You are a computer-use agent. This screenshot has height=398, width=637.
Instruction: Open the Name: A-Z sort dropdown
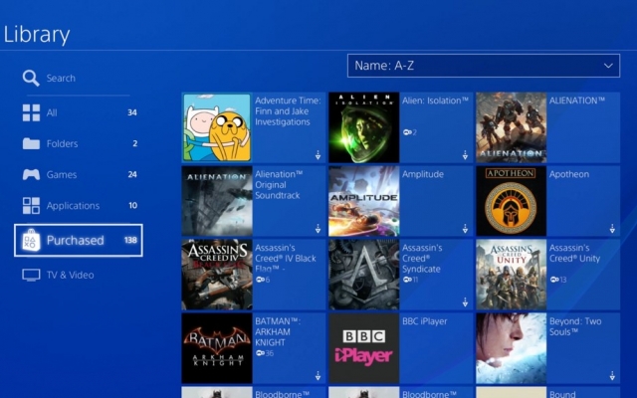484,66
